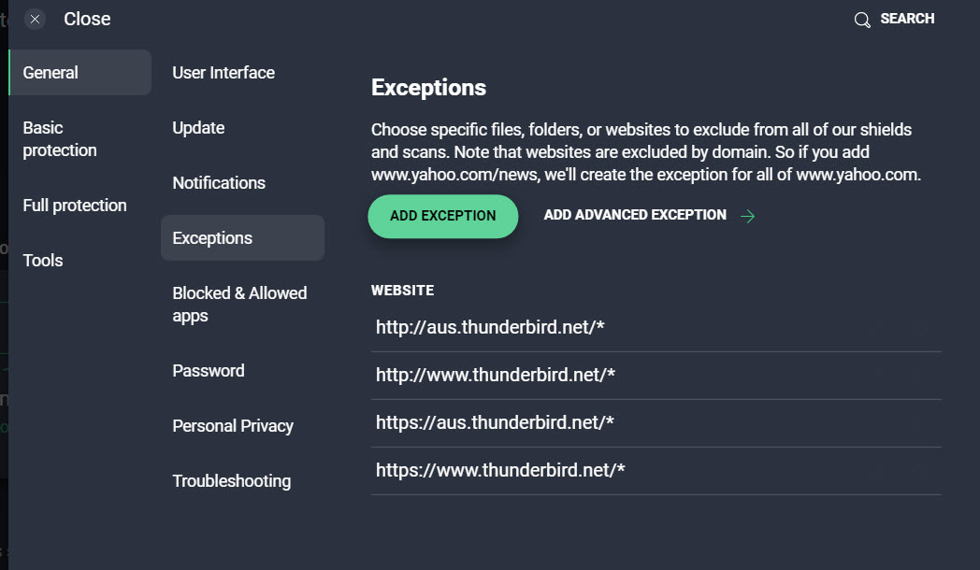Go to the Tools category
This screenshot has width=980, height=570.
coord(43,261)
